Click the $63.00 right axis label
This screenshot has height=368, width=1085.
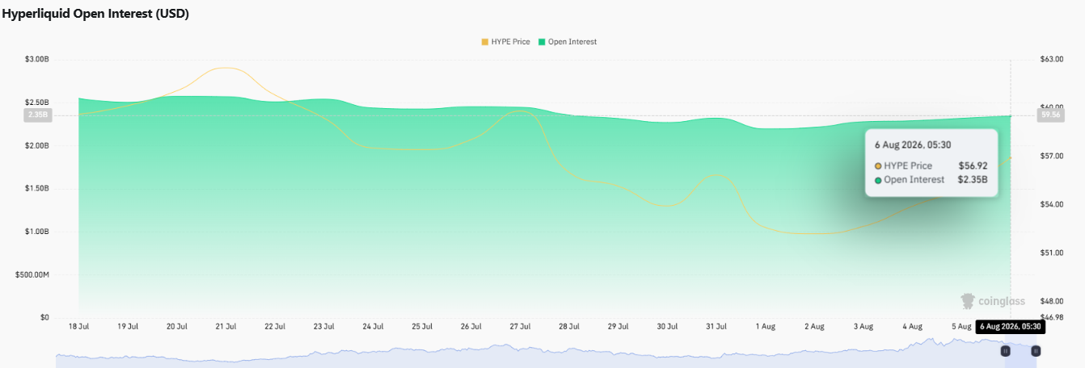coord(1052,60)
